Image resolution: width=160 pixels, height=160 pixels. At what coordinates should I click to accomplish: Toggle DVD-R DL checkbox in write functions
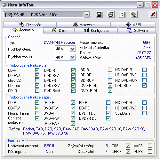pyautogui.click(x=108, y=113)
